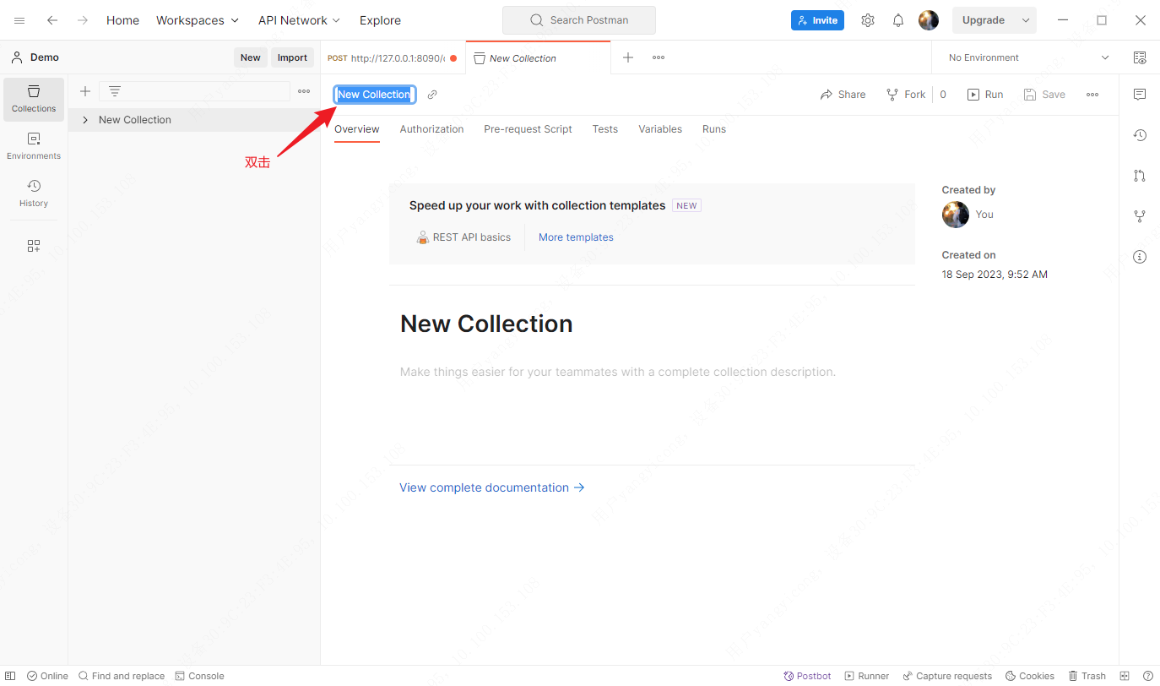Open Trash in status bar
This screenshot has width=1160, height=686.
tap(1087, 676)
